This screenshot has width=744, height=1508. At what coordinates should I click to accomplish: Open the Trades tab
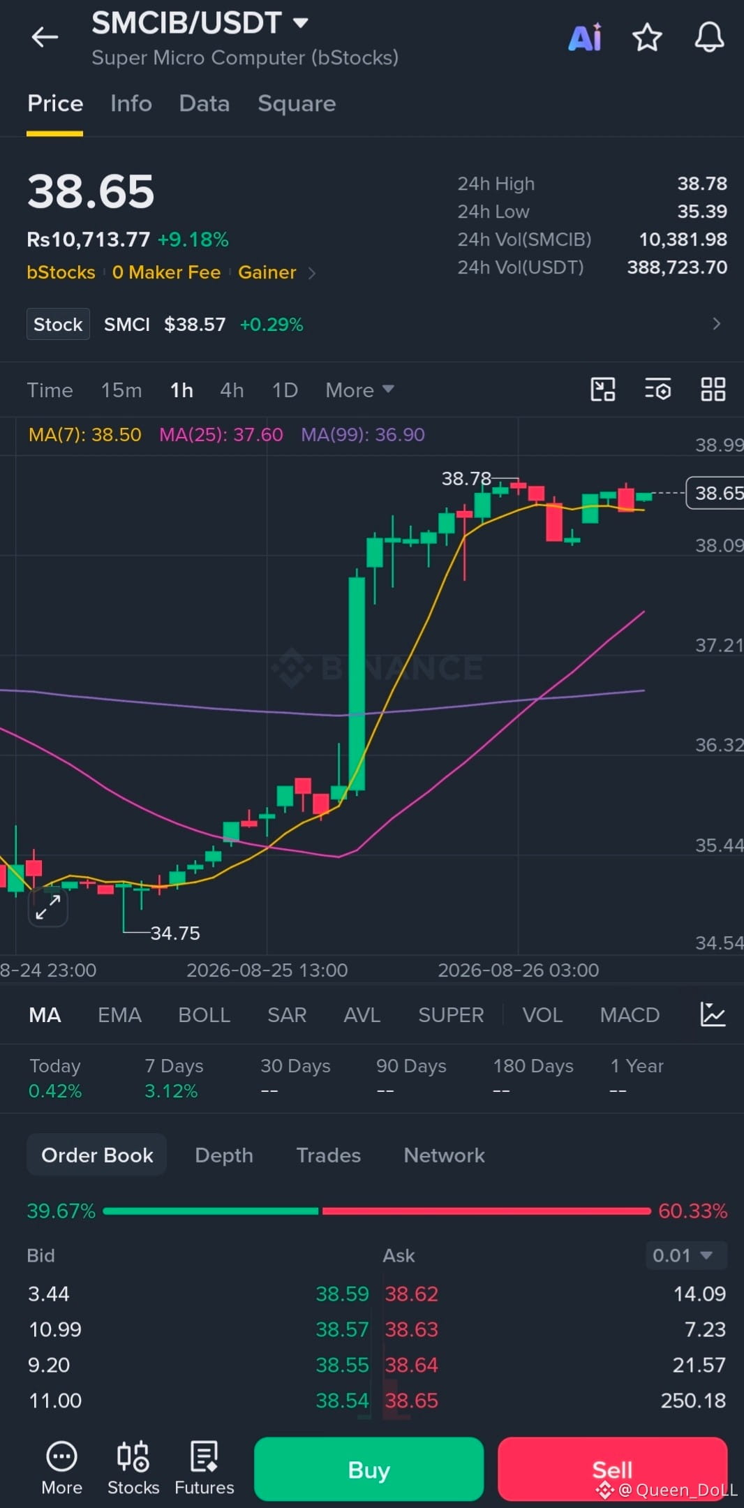328,1155
